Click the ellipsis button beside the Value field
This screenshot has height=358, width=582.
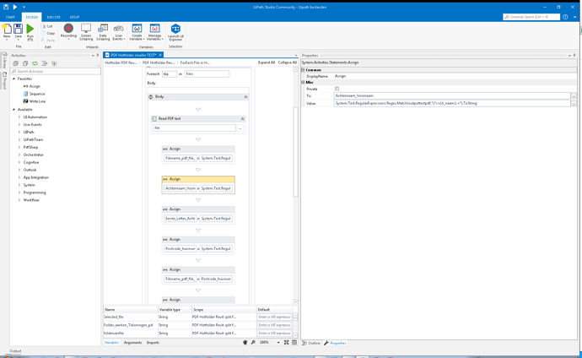click(x=574, y=103)
